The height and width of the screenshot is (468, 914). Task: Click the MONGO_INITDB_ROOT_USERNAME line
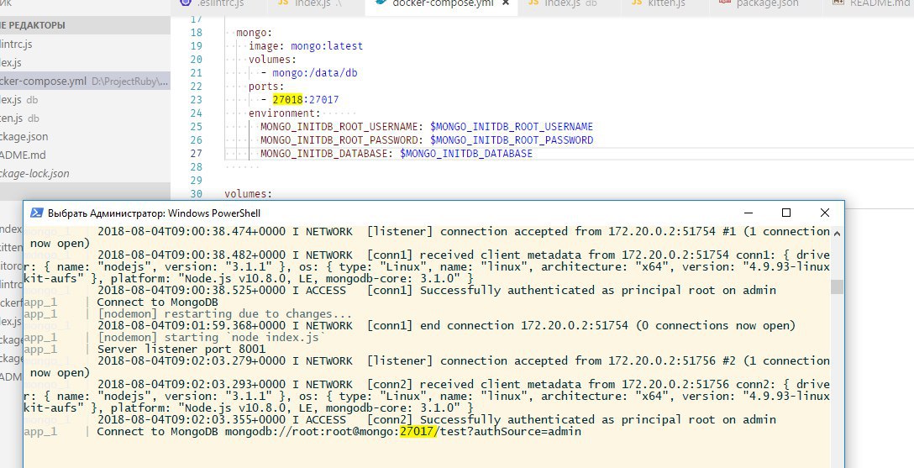click(x=427, y=127)
